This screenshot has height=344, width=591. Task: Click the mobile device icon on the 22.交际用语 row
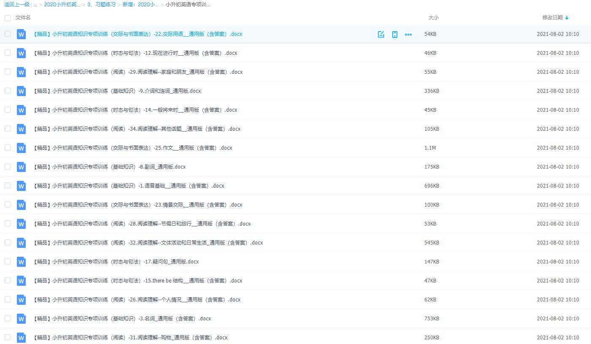coord(395,35)
